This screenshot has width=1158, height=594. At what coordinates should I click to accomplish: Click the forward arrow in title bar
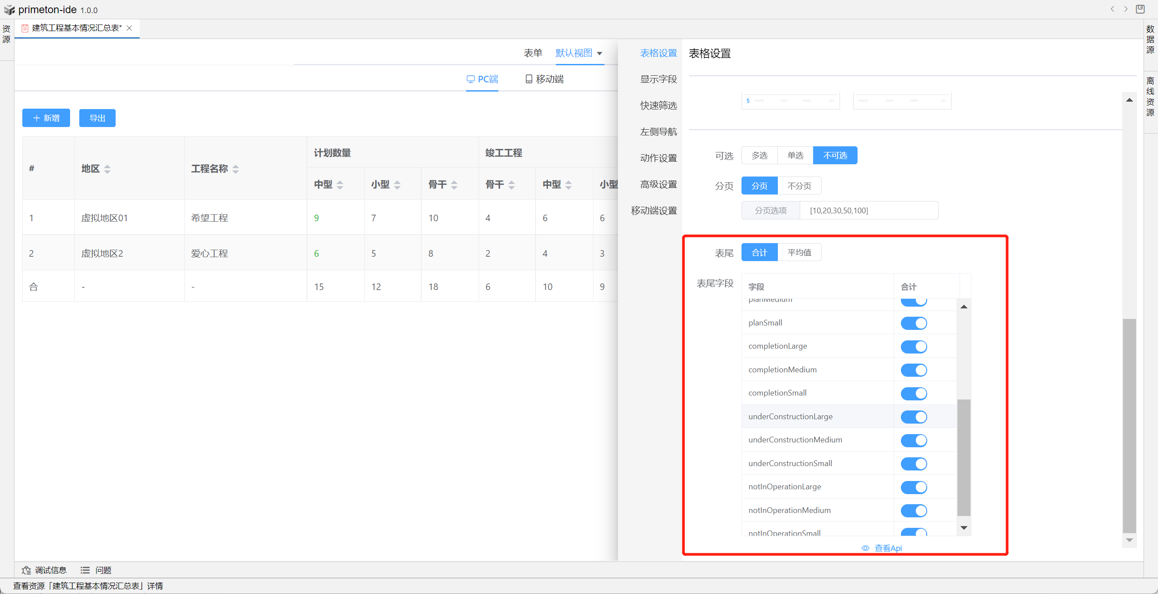(1126, 9)
